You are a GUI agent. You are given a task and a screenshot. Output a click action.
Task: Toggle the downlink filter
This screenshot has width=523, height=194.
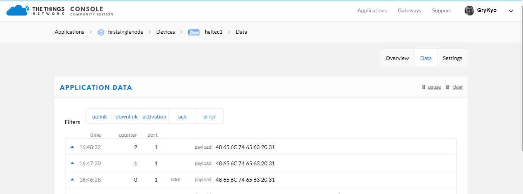tap(126, 117)
